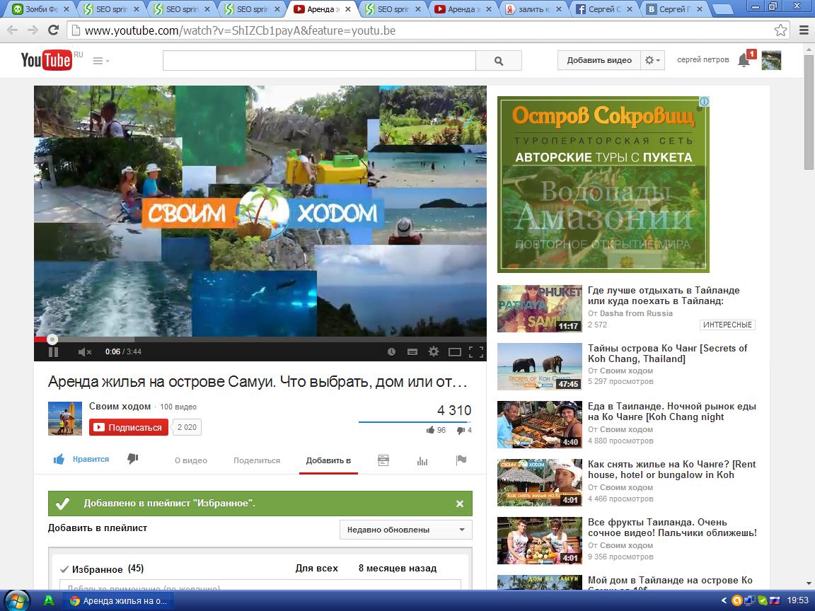Click the 2 020 subscriber count
Screen dimensions: 815x611
point(187,427)
